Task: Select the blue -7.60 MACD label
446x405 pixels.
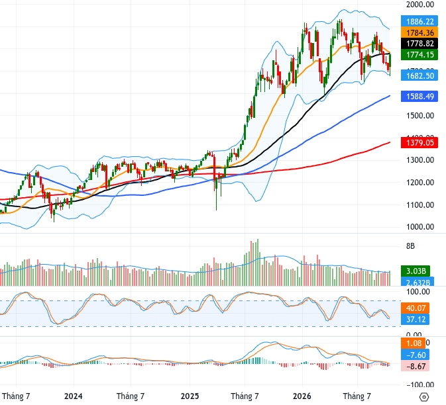Action: point(415,355)
